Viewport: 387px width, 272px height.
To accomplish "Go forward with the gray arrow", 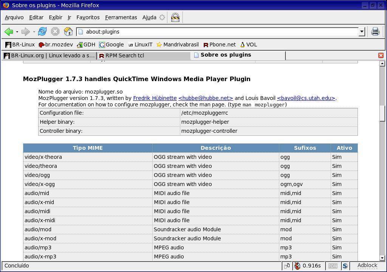I will (25, 32).
